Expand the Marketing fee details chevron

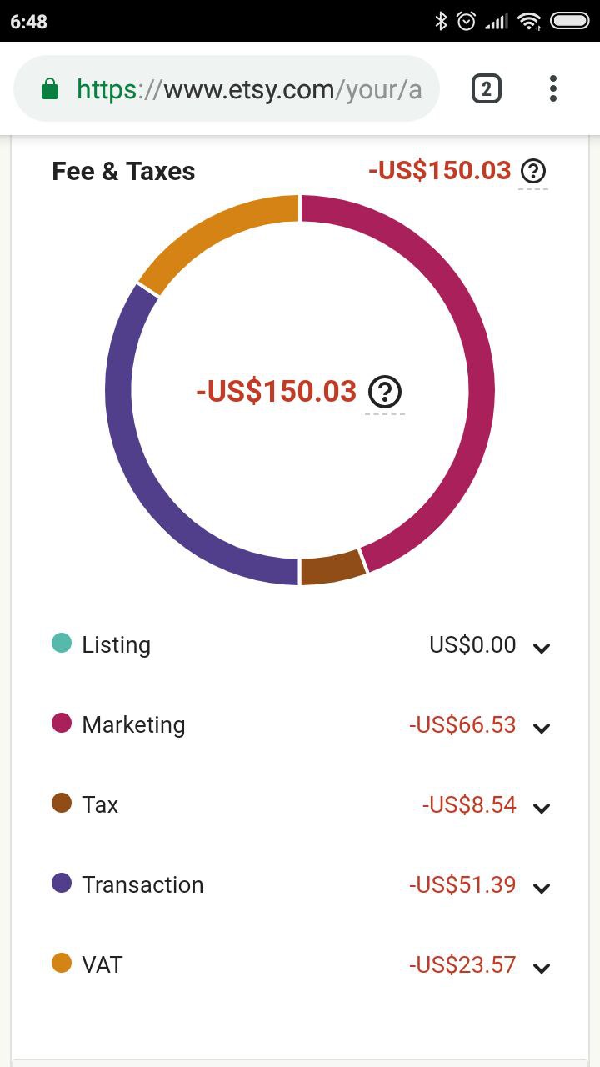[542, 729]
